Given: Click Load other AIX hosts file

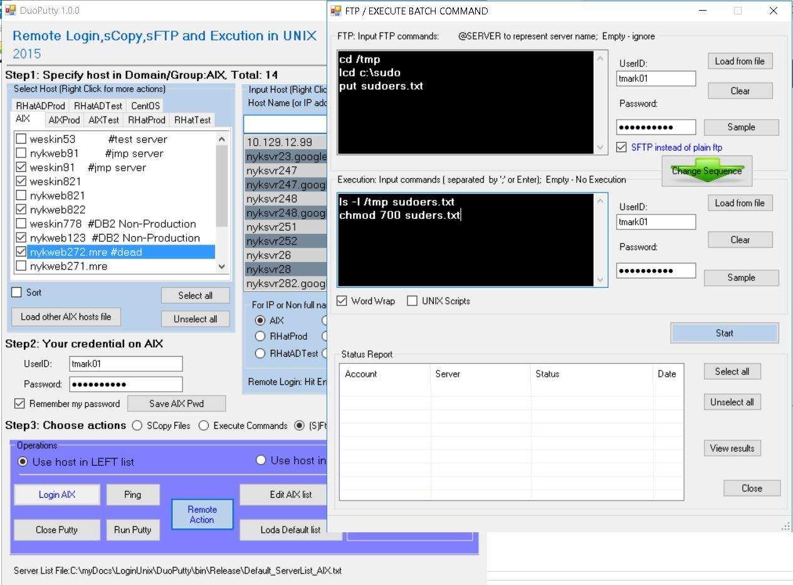Looking at the screenshot, I should (x=66, y=317).
